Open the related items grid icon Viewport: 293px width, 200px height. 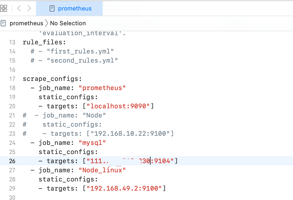(x=3, y=8)
